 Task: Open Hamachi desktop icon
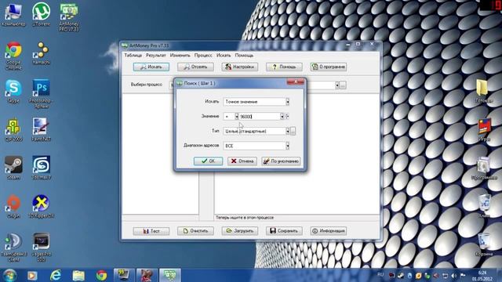coord(41,52)
